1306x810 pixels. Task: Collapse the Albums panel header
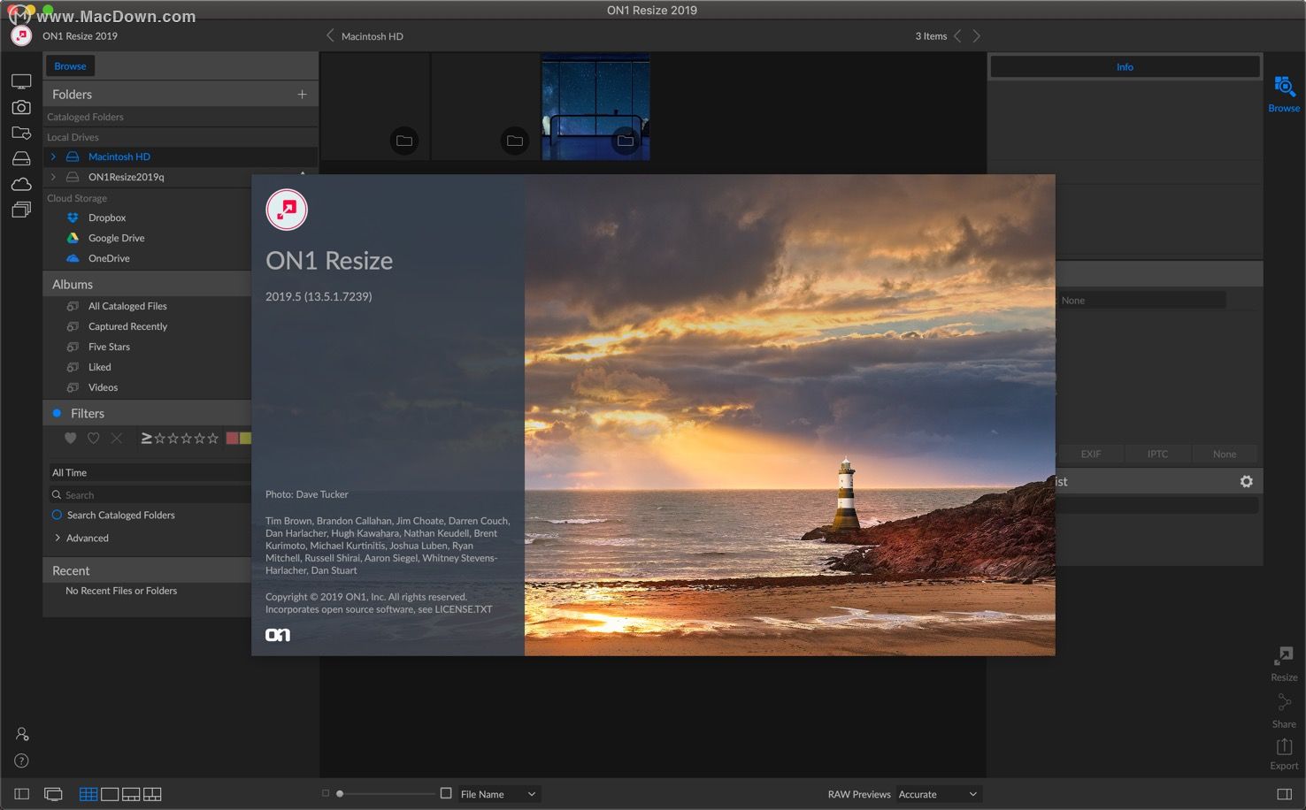[x=147, y=284]
